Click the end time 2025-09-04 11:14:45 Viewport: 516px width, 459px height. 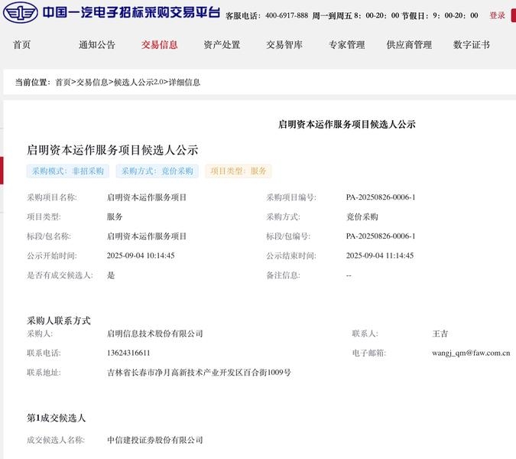pyautogui.click(x=380, y=256)
